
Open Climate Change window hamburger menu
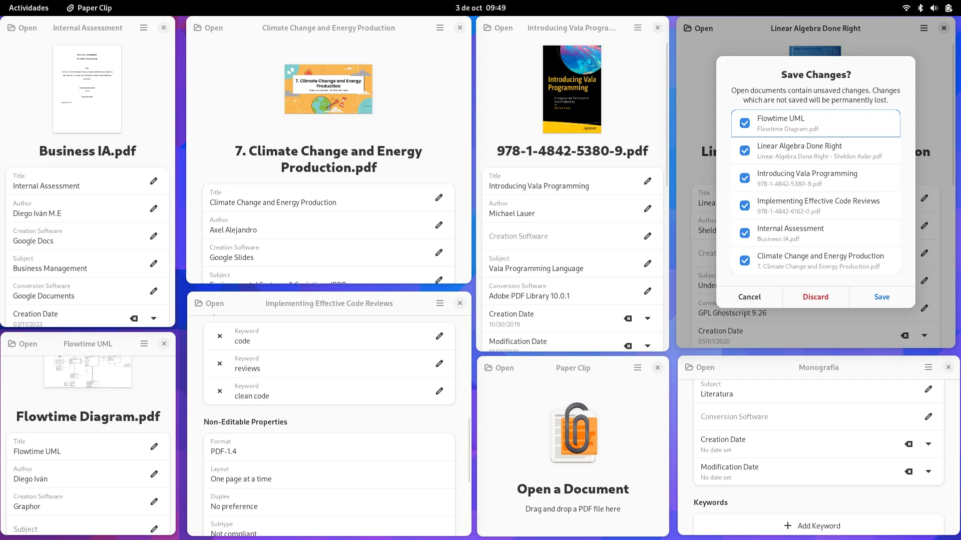tap(440, 28)
